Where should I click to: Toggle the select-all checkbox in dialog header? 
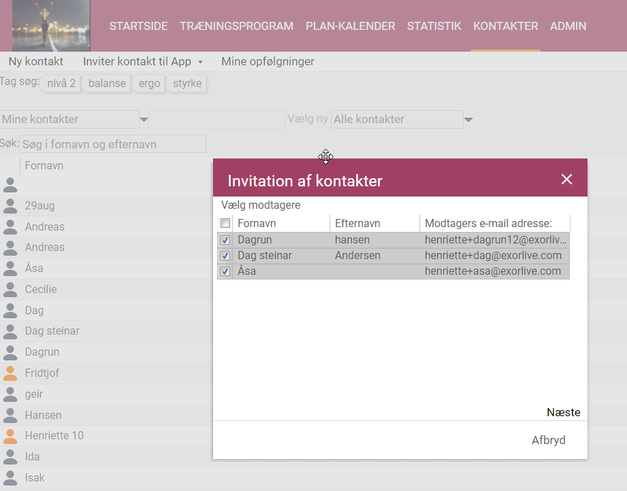[225, 223]
